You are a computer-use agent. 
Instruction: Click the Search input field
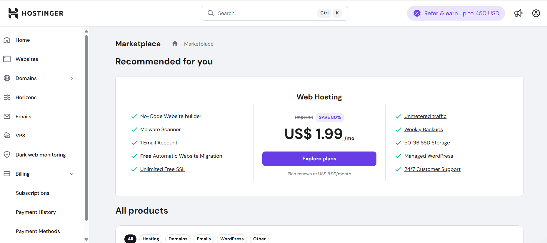pyautogui.click(x=274, y=13)
